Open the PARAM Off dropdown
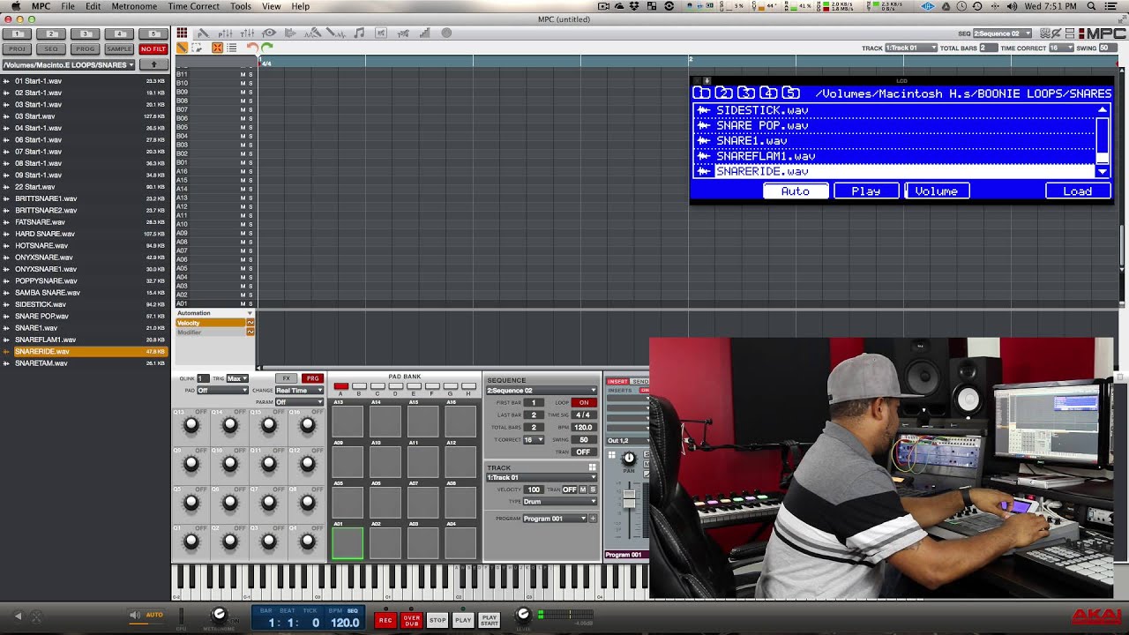Image resolution: width=1129 pixels, height=635 pixels. 299,402
